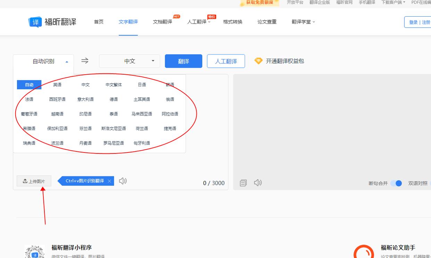The height and width of the screenshot is (258, 431).
Task: Select 芬兰语 in the language list
Action: [x=85, y=128]
